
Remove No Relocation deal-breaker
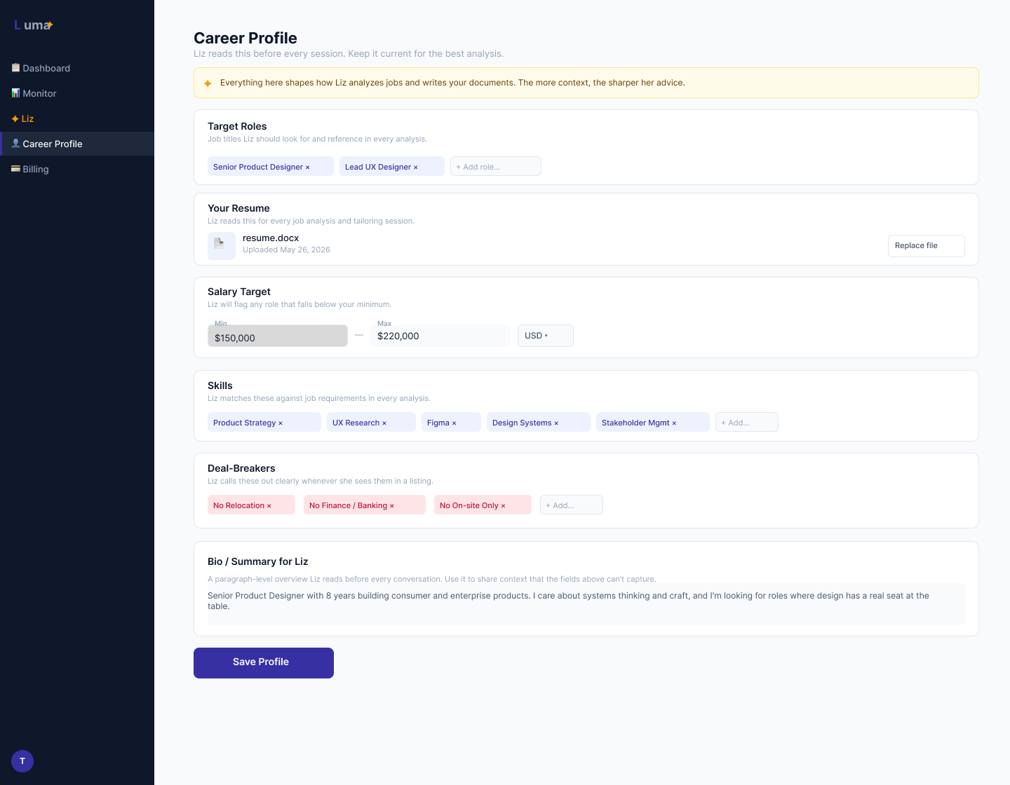(x=269, y=506)
